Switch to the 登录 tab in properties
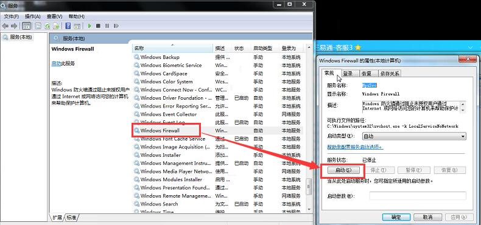The image size is (481, 225). tap(348, 74)
